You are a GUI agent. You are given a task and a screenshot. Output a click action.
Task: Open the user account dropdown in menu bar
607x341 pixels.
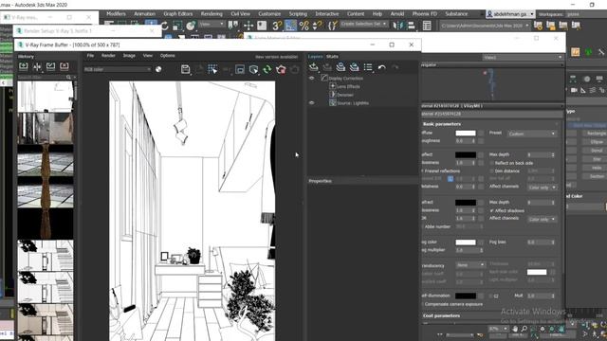[510, 14]
